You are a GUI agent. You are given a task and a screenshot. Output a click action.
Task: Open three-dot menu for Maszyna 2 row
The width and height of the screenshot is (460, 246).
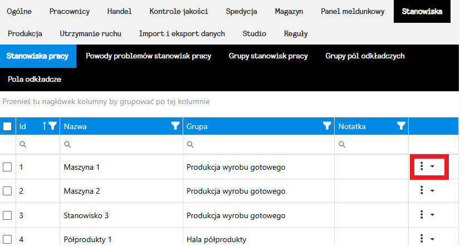point(422,191)
